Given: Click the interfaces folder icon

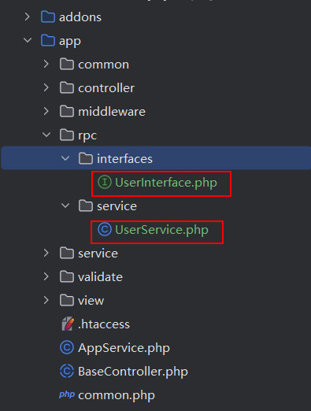Looking at the screenshot, I should pyautogui.click(x=86, y=159).
